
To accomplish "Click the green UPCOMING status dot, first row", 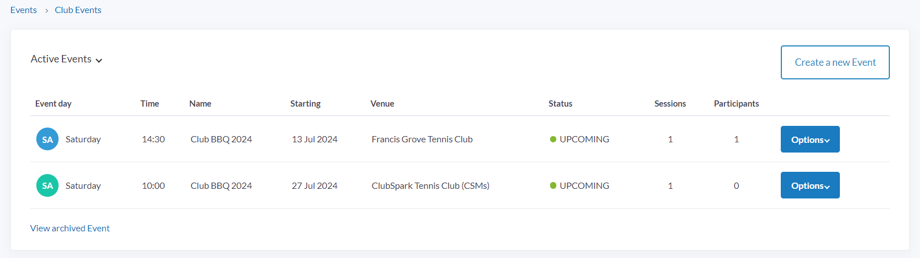I will [553, 139].
